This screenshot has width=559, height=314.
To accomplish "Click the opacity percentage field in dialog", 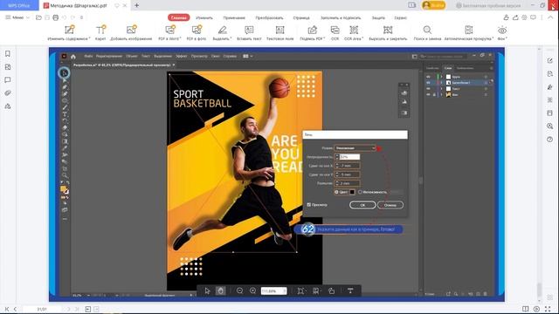I will [349, 157].
